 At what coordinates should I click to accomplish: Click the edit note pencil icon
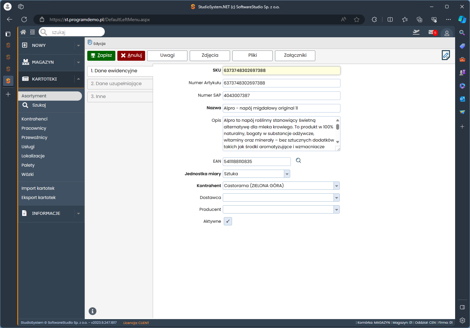[446, 55]
